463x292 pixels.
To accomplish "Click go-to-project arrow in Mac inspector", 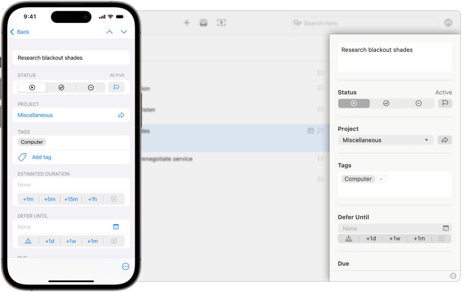I will coord(445,140).
